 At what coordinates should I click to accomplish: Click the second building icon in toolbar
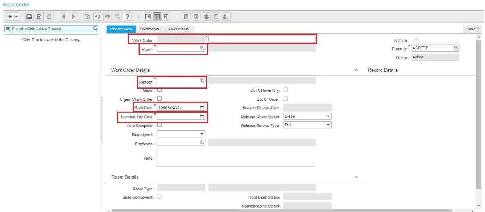[x=196, y=17]
